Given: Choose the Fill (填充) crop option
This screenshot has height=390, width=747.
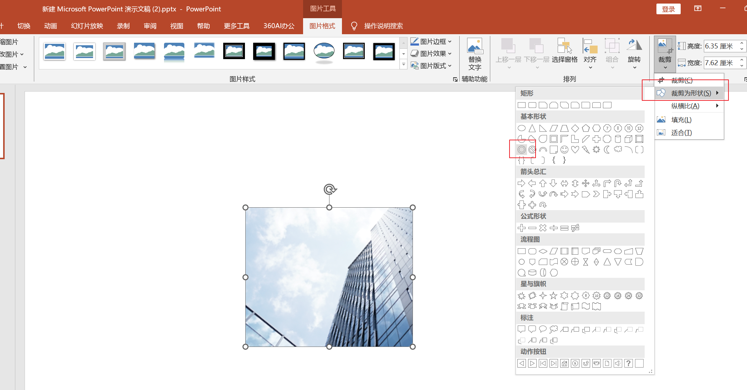Looking at the screenshot, I should coord(681,120).
